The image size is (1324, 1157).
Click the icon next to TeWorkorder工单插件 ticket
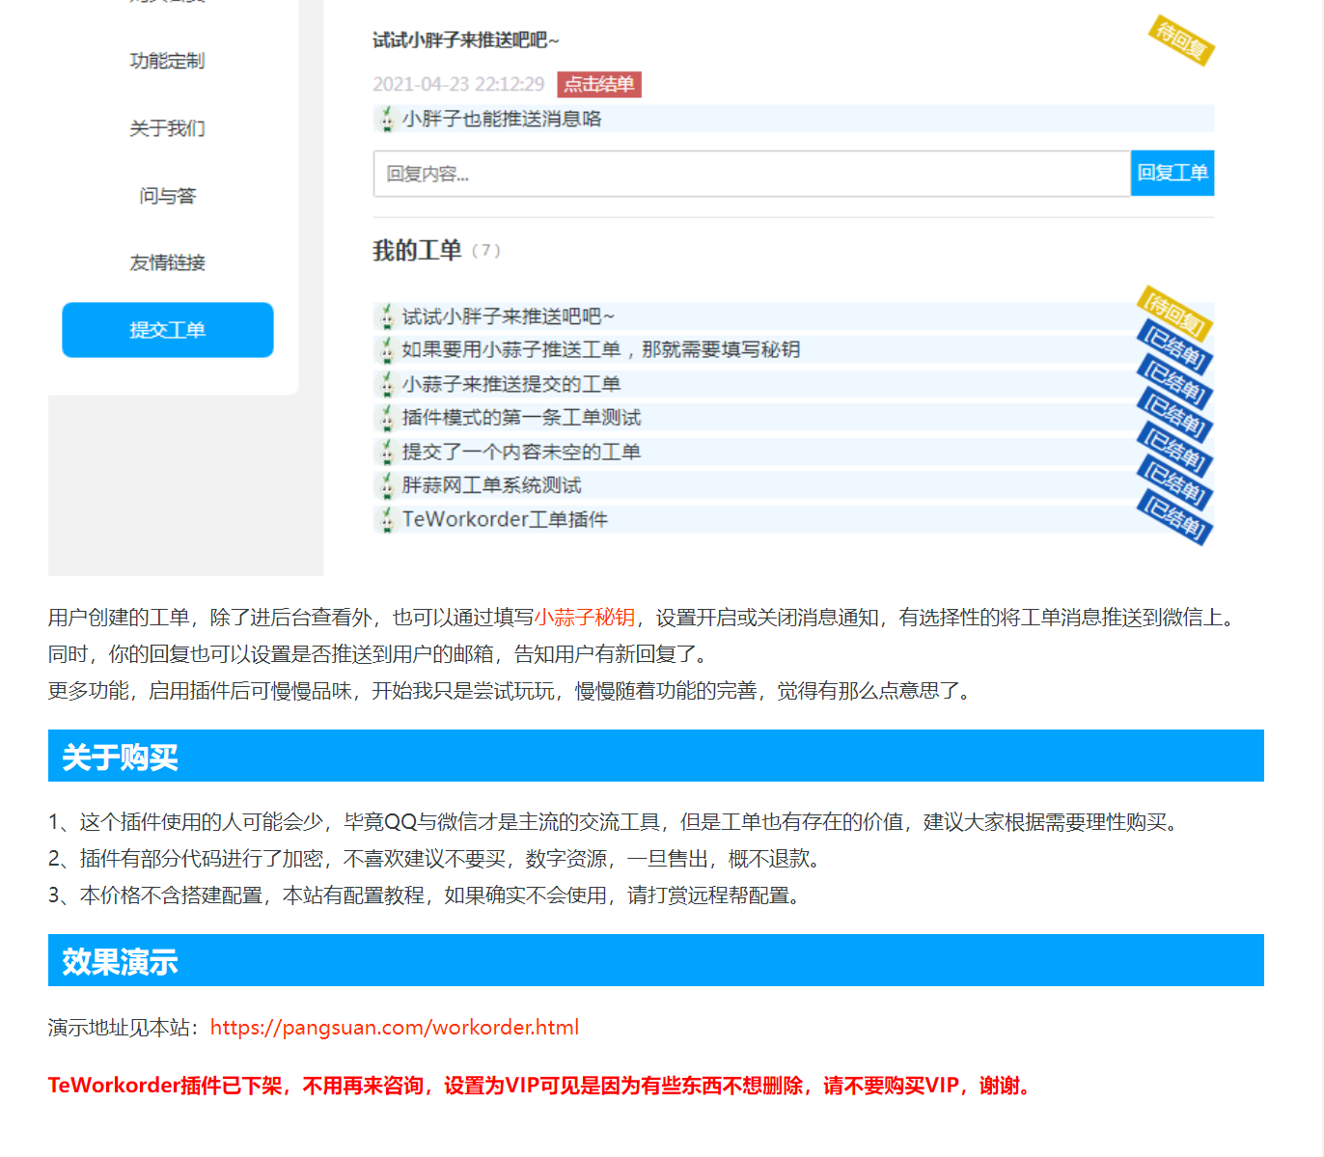click(387, 519)
